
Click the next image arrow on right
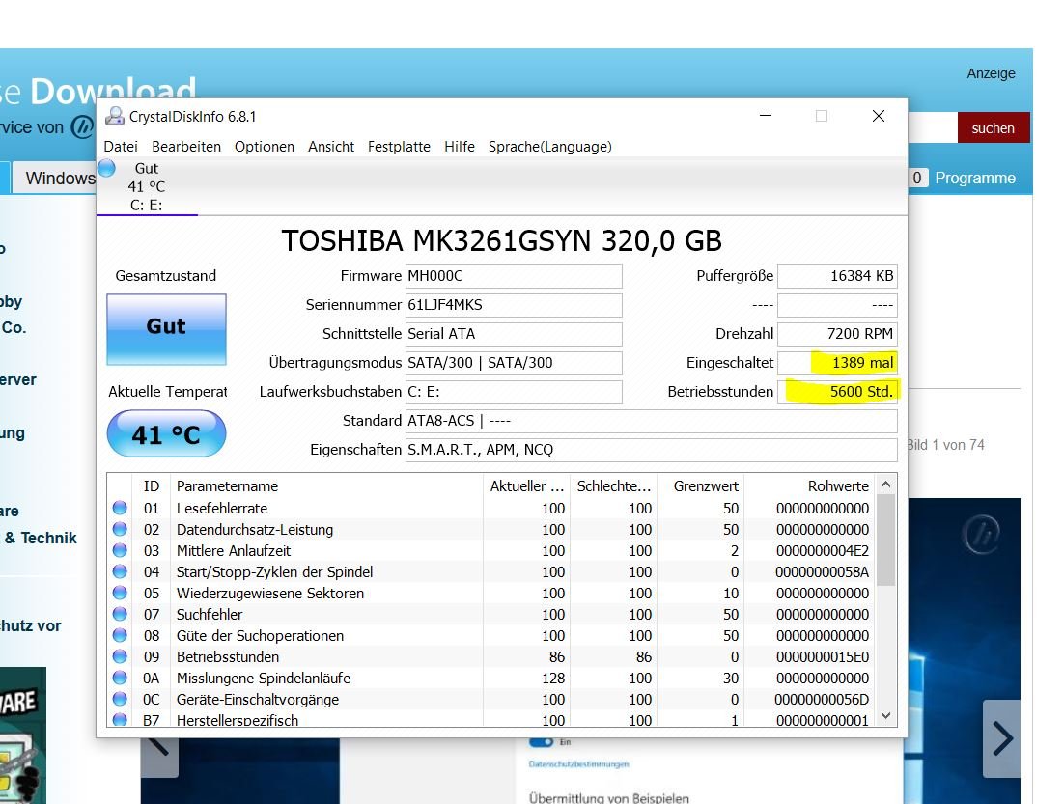(x=1003, y=739)
